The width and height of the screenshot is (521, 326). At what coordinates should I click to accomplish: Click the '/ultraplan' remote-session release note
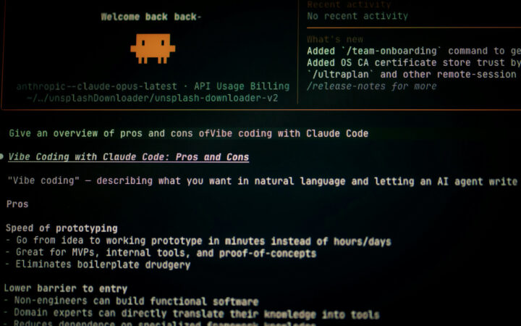tap(412, 74)
